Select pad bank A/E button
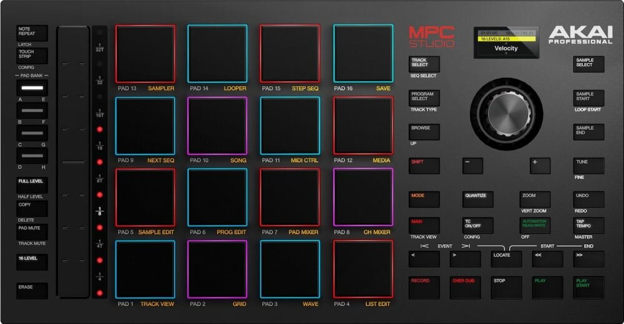The image size is (624, 324). point(32,88)
